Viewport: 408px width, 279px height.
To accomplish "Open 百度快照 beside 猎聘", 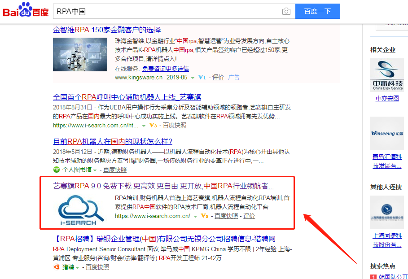I will pyautogui.click(x=97, y=267).
